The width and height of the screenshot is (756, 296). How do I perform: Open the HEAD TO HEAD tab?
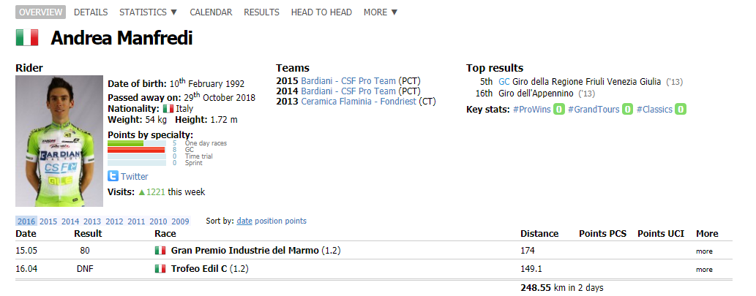[x=321, y=12]
